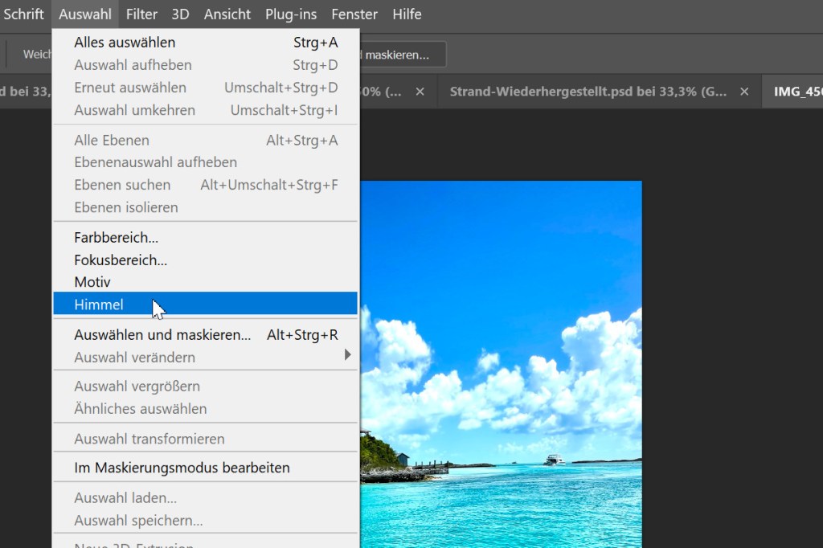Choose Im Maskierungsmodus bearbeiten
This screenshot has height=548, width=823.
pos(205,468)
